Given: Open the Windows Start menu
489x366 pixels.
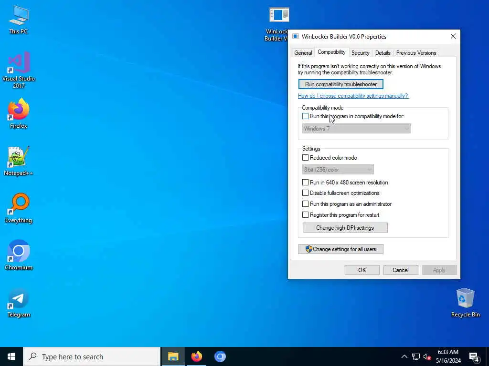Looking at the screenshot, I should click(x=11, y=356).
